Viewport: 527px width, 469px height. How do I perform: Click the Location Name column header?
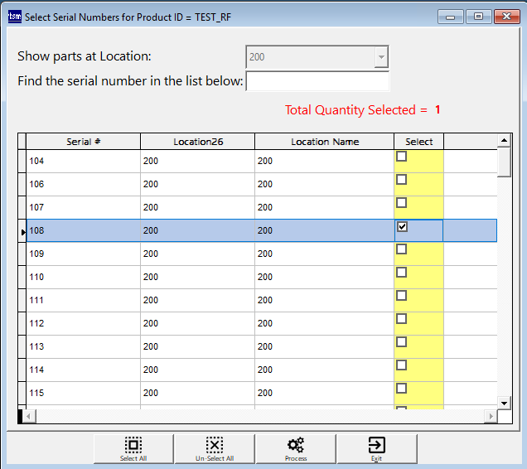pyautogui.click(x=324, y=142)
